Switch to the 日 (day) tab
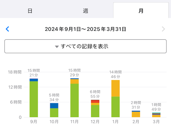Screen dimensions: 171x132 [30, 11]
